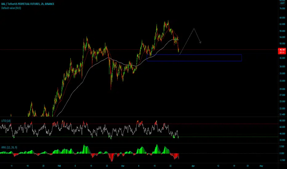The width and height of the screenshot is (287, 169).
Task: Click the 21.400 price scale label
Action: pos(282,114)
